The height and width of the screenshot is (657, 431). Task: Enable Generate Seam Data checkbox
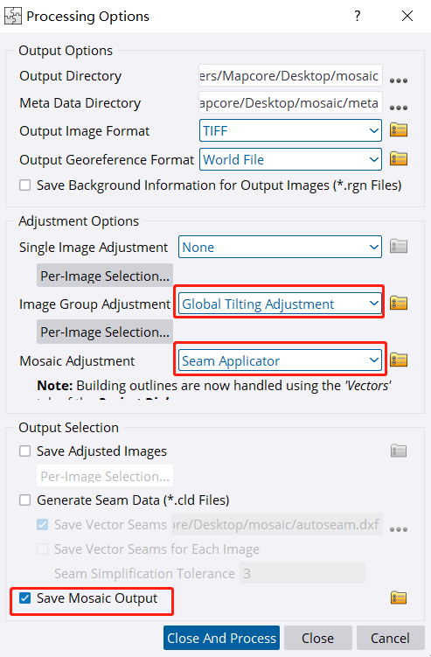[x=25, y=500]
